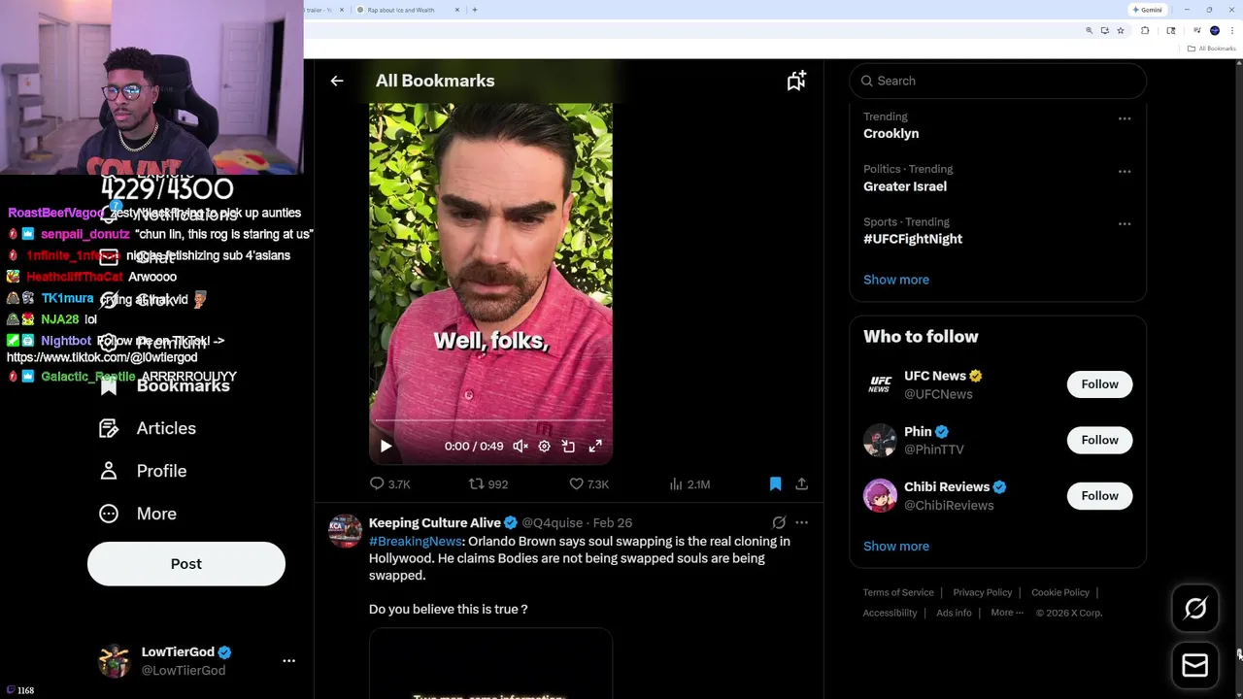
Task: Open replies showing 3.7K
Action: click(389, 483)
